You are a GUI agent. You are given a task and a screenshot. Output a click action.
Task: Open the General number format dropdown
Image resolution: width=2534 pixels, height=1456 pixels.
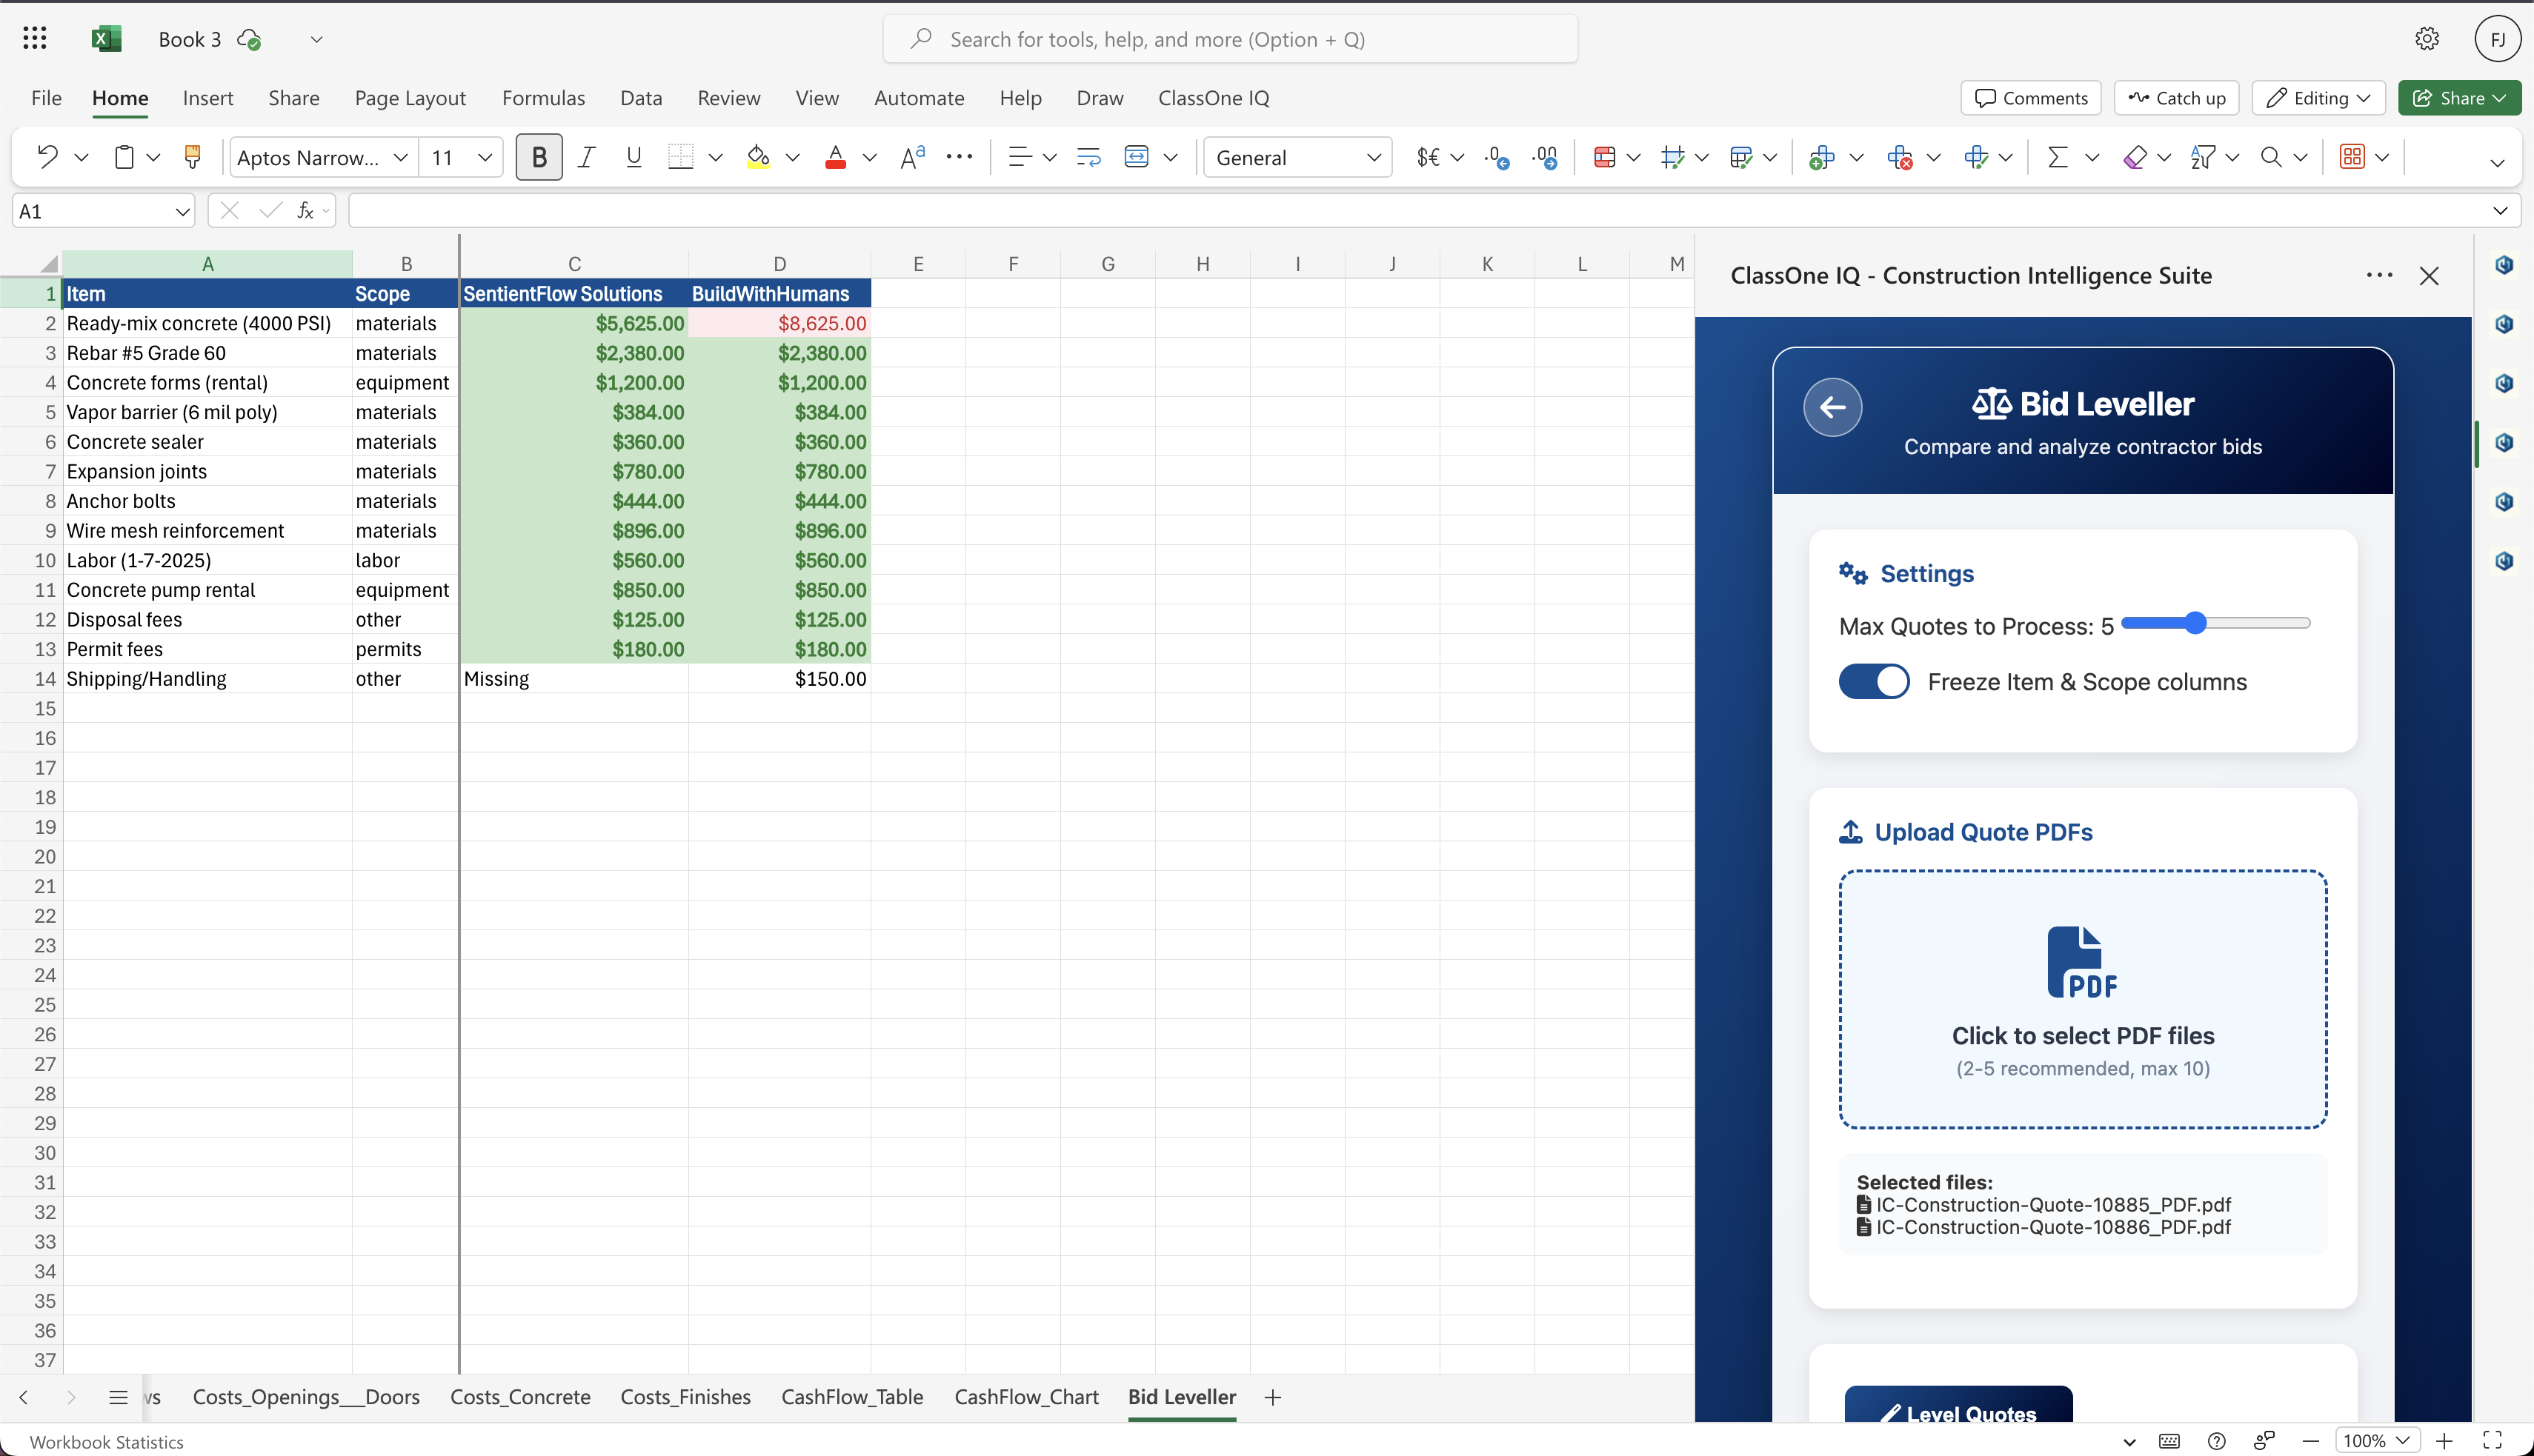coord(1372,158)
